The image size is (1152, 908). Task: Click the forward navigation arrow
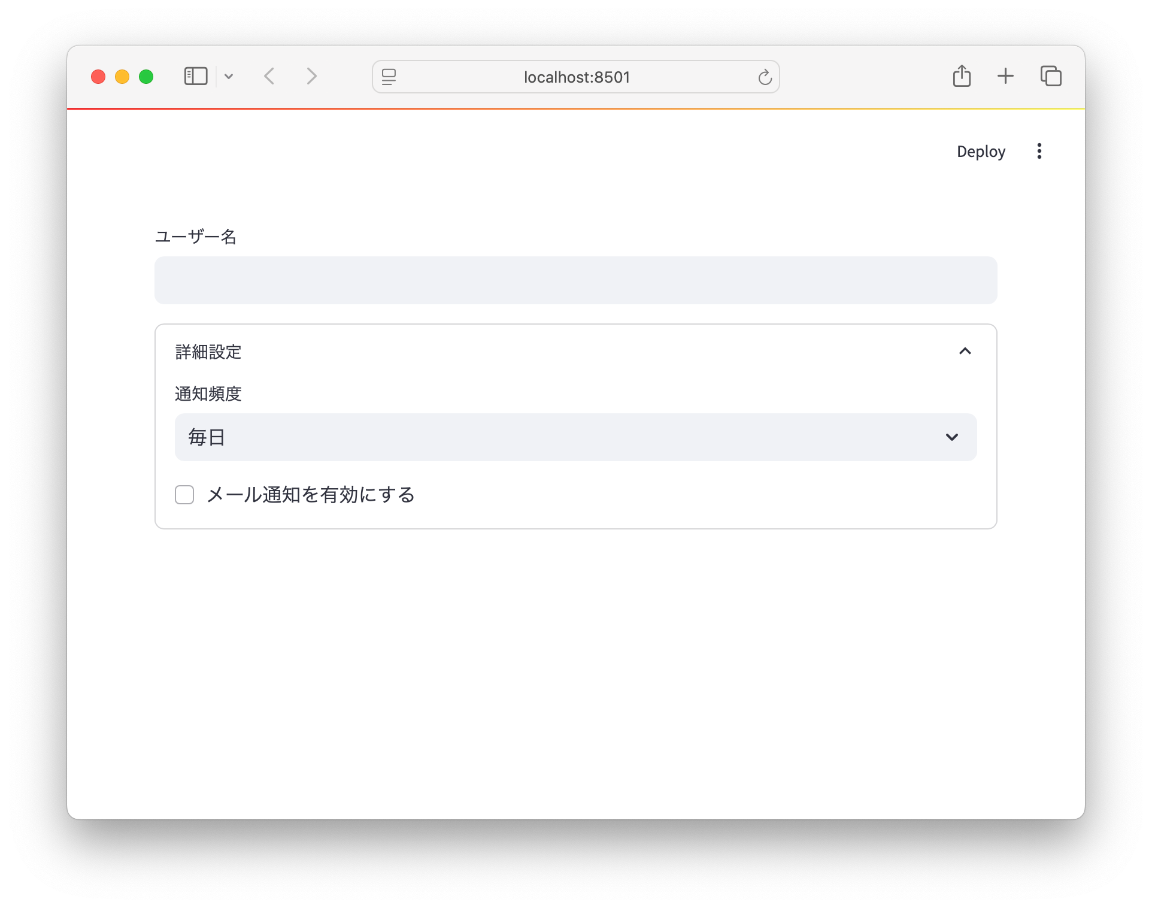311,76
